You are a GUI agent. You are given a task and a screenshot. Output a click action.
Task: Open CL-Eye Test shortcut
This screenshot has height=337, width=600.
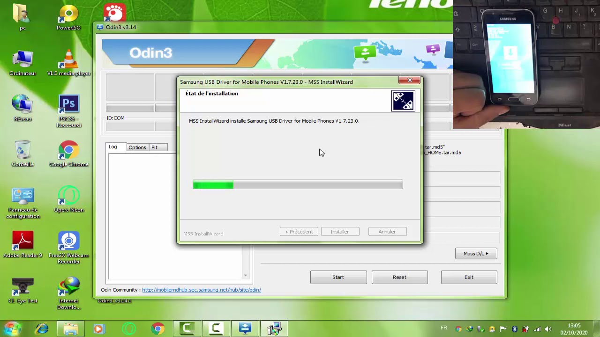click(22, 290)
